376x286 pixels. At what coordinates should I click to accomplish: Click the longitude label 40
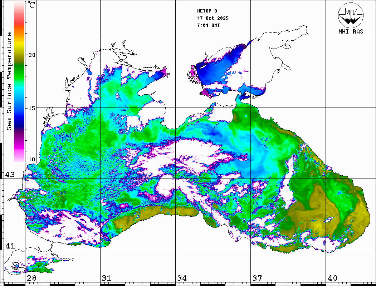pos(332,278)
